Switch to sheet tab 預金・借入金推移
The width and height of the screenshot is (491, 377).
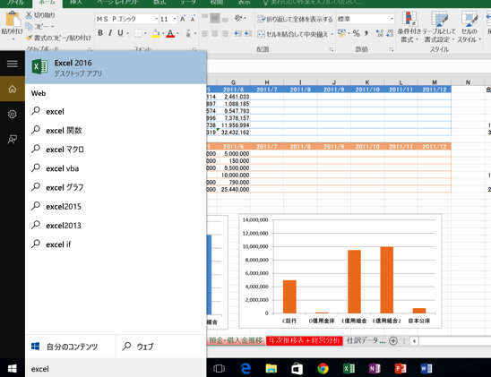tap(236, 340)
